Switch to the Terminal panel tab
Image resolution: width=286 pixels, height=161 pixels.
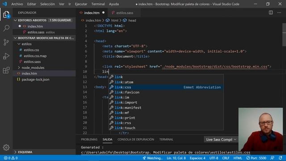click(166, 140)
